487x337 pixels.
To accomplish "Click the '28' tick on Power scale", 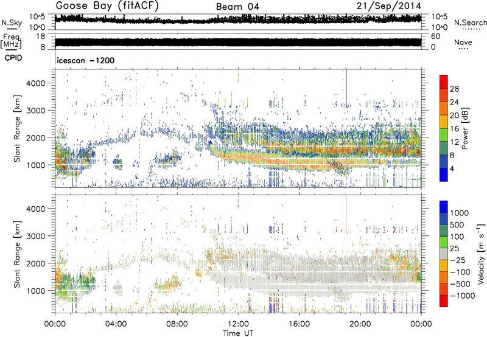I will pyautogui.click(x=454, y=89).
